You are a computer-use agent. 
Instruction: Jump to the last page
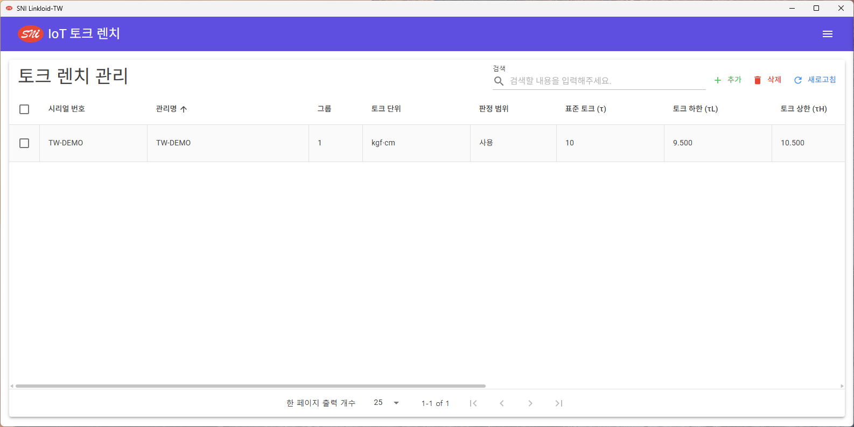pos(559,403)
